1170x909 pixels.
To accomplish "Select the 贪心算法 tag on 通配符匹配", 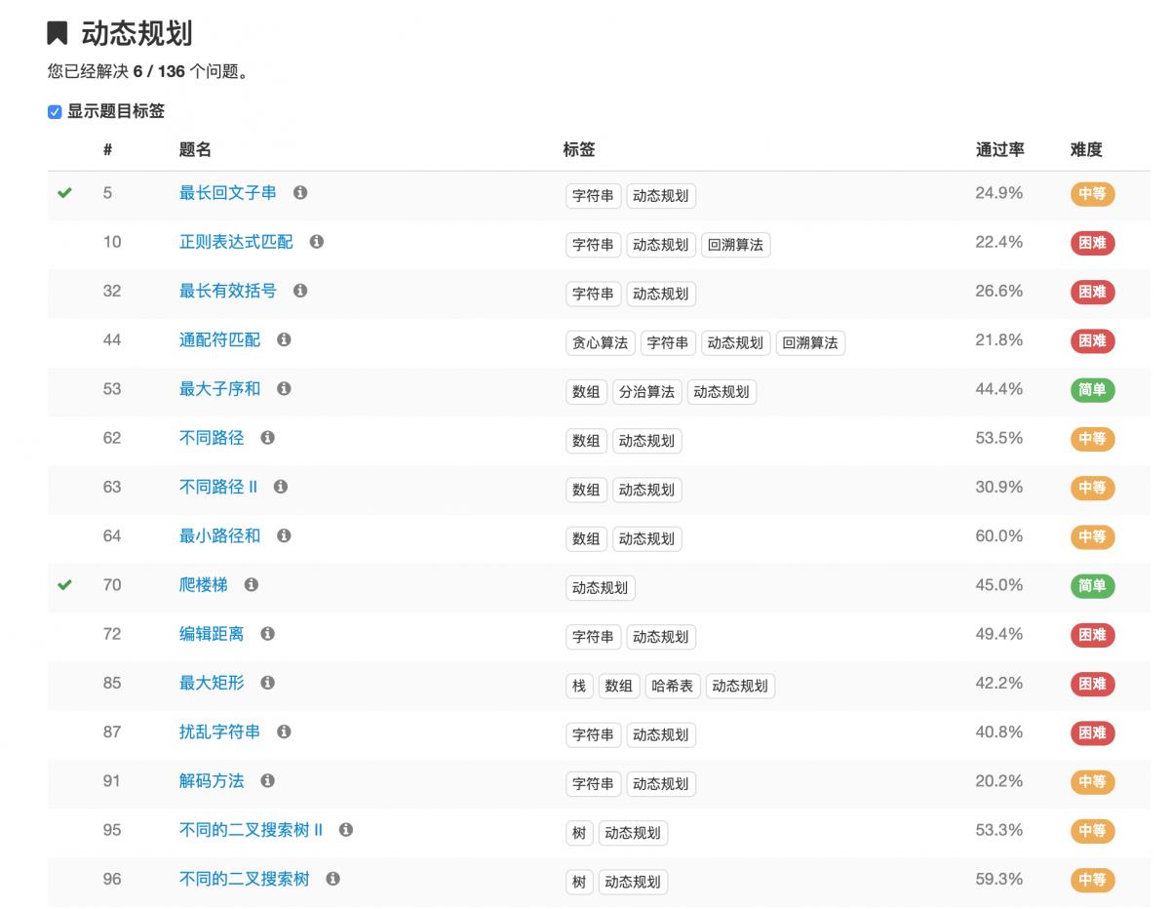I will tap(600, 342).
